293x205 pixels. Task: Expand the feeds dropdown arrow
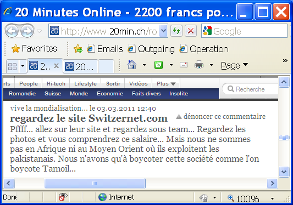[x=171, y=65]
